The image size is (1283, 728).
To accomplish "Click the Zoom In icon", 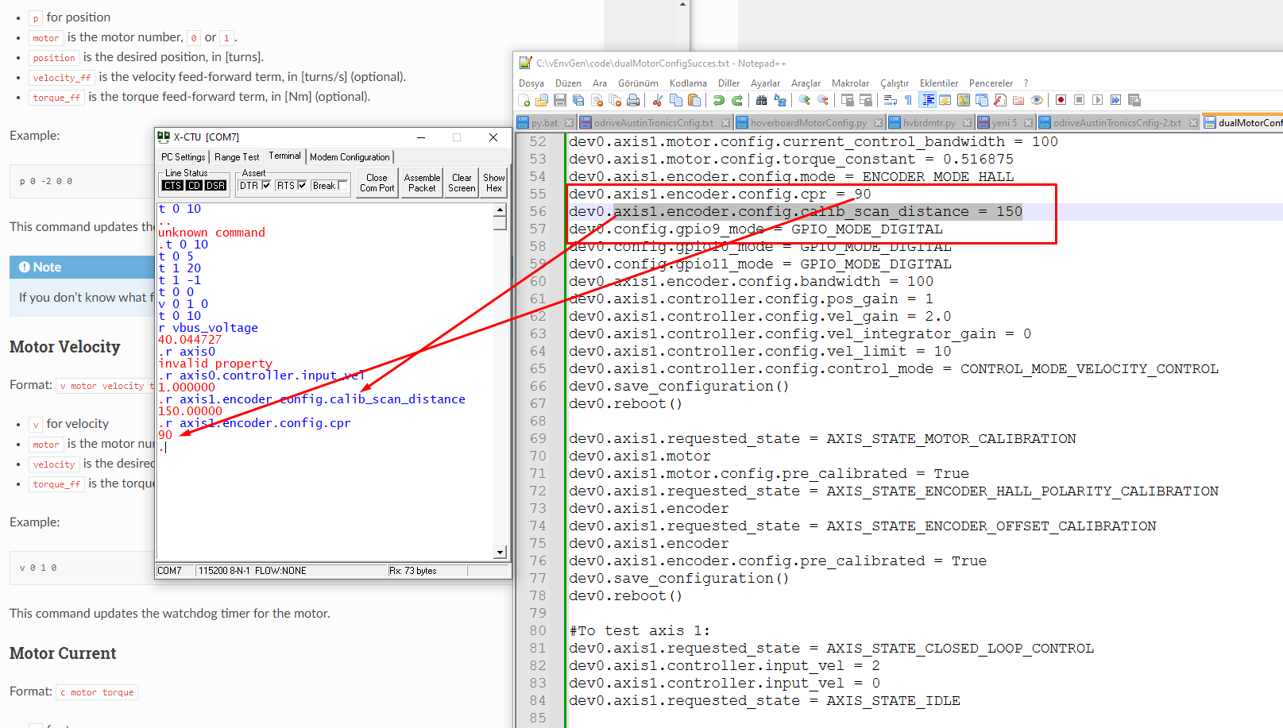I will click(804, 100).
